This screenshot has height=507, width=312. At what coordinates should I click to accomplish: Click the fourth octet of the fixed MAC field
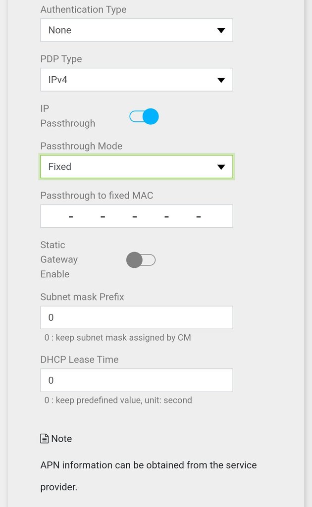click(x=151, y=216)
